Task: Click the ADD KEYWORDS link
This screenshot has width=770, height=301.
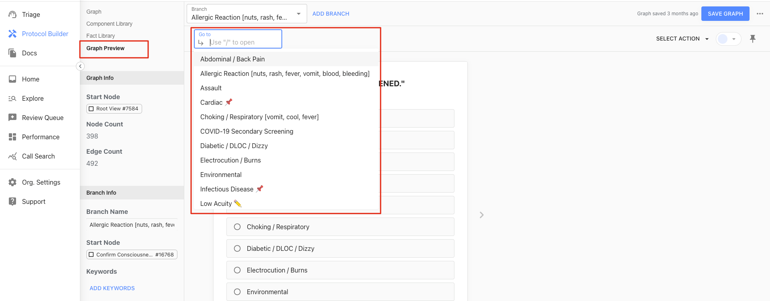Action: pyautogui.click(x=112, y=288)
